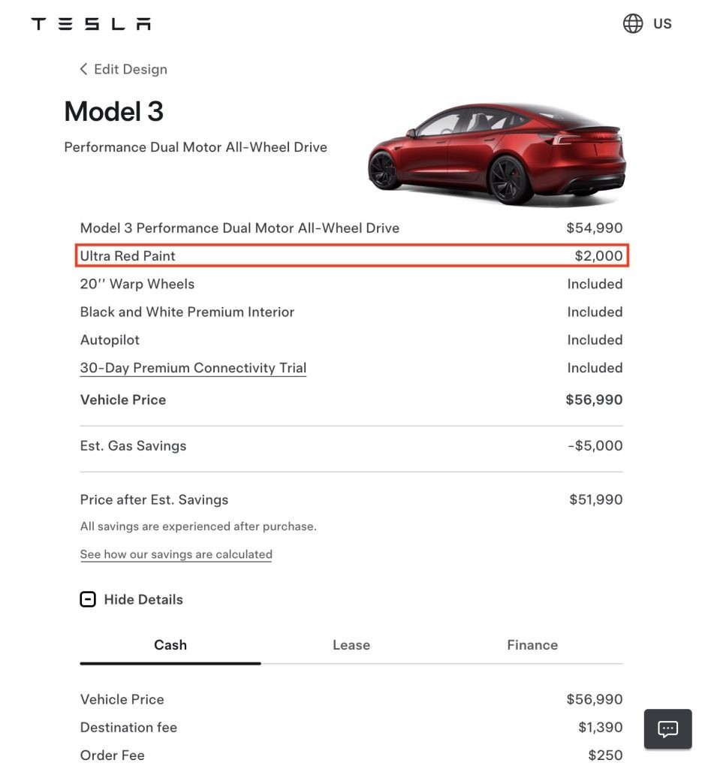Click the Hide Details label

(x=143, y=599)
